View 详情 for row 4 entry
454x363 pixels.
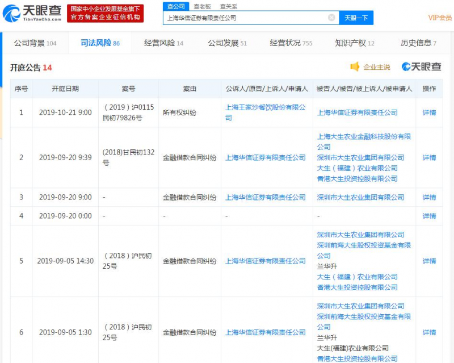(429, 216)
